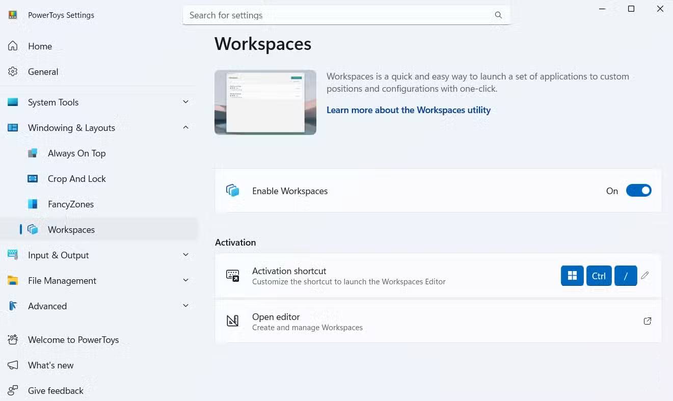
Task: Click the Activation section heading
Action: click(x=235, y=243)
